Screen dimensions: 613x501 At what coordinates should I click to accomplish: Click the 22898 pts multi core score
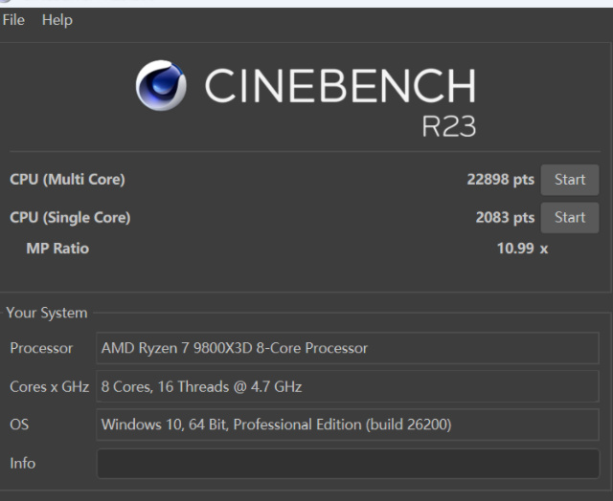(x=500, y=180)
